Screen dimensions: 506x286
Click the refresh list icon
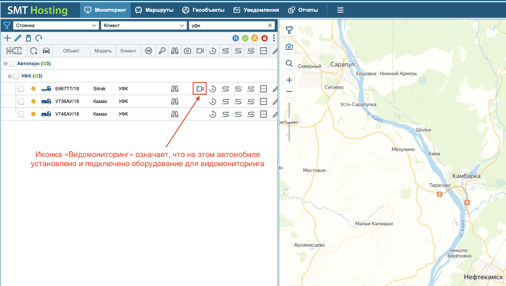39,38
